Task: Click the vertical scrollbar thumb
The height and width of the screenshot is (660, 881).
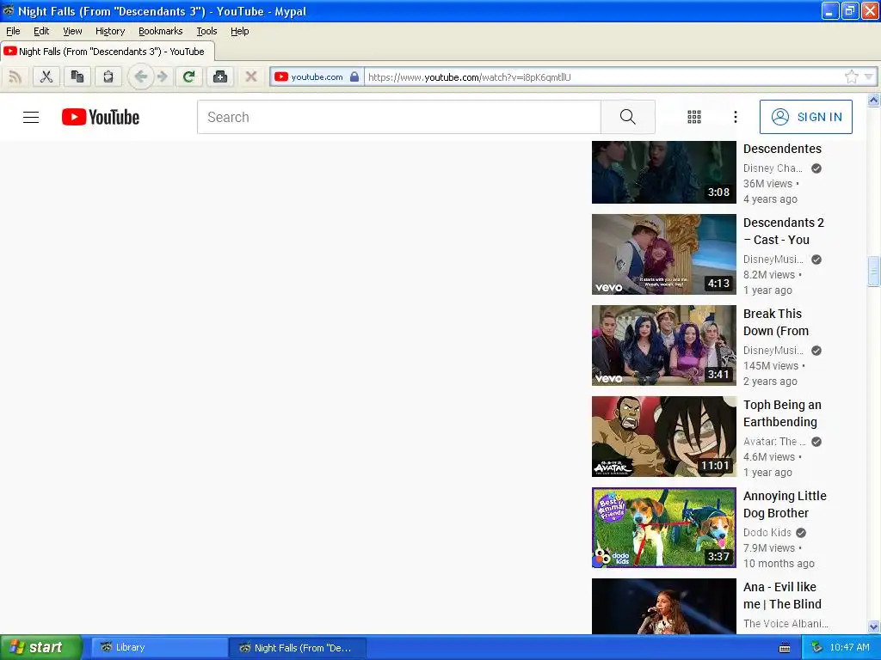Action: pyautogui.click(x=874, y=271)
